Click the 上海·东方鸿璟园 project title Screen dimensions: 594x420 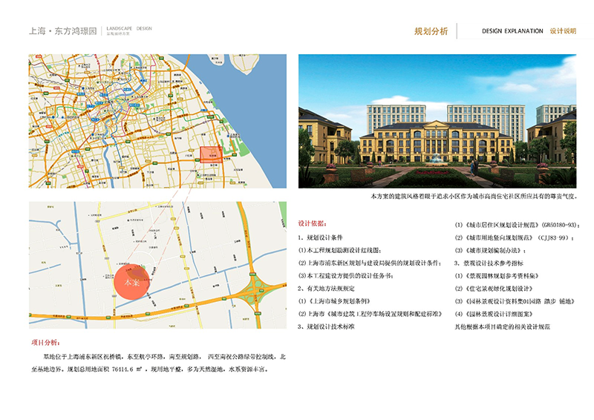click(x=62, y=31)
